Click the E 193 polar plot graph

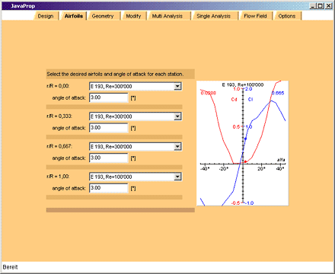[243, 143]
